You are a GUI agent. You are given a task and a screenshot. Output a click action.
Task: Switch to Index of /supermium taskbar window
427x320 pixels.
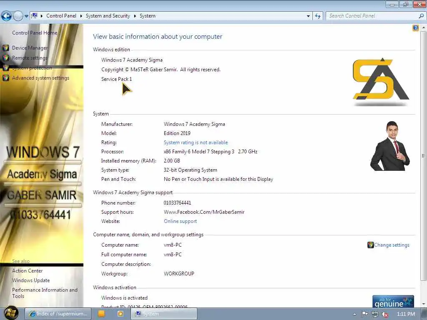coord(58,314)
